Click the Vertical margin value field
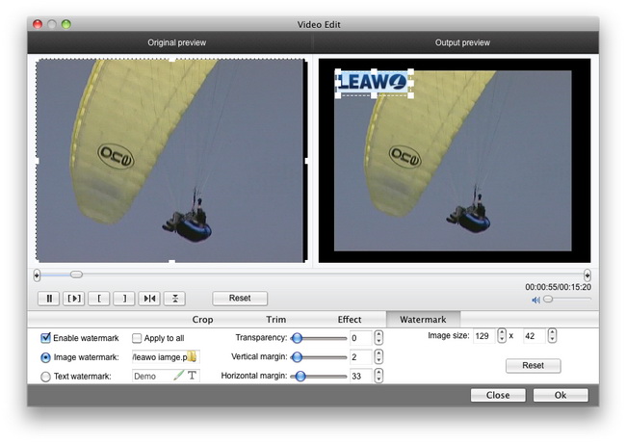 coord(360,357)
